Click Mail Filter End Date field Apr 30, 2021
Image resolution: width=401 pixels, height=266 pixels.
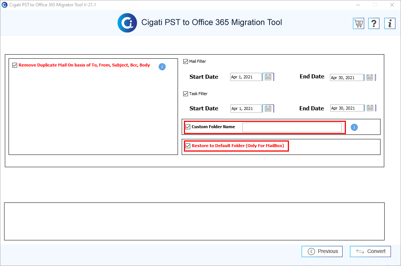coord(347,78)
